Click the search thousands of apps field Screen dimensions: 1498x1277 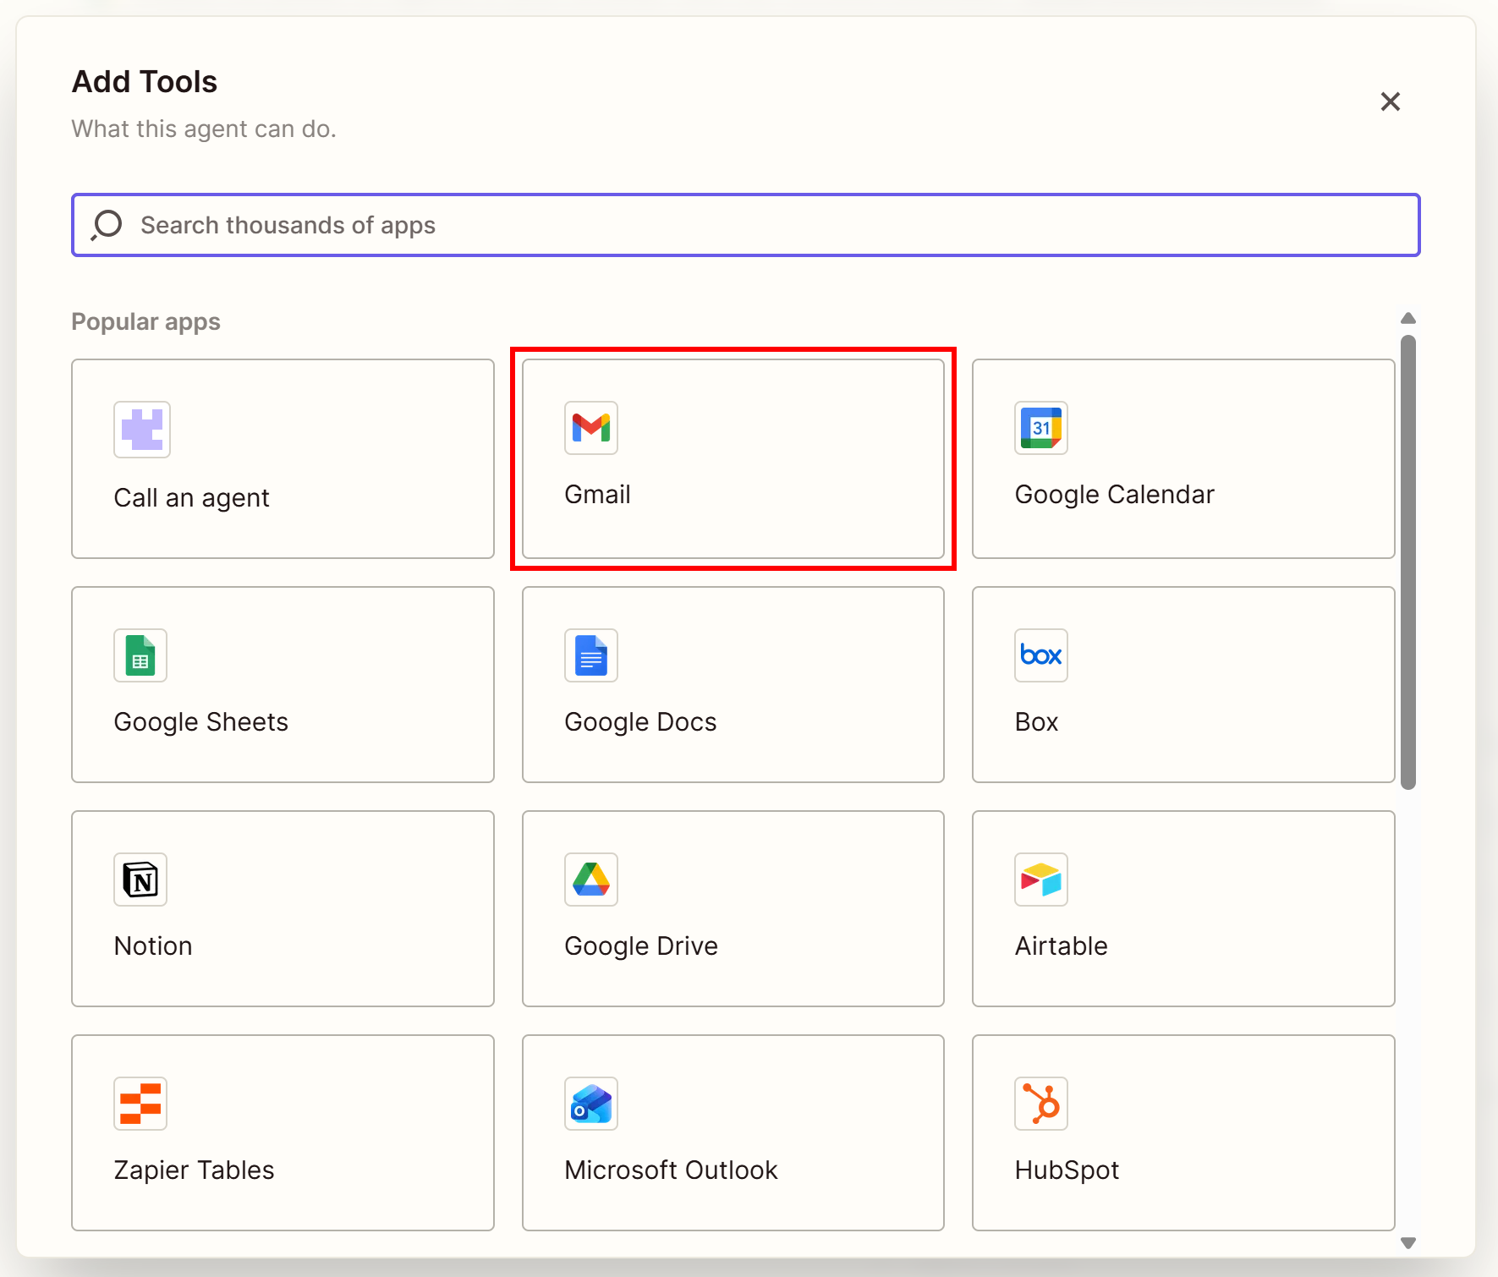(x=745, y=225)
